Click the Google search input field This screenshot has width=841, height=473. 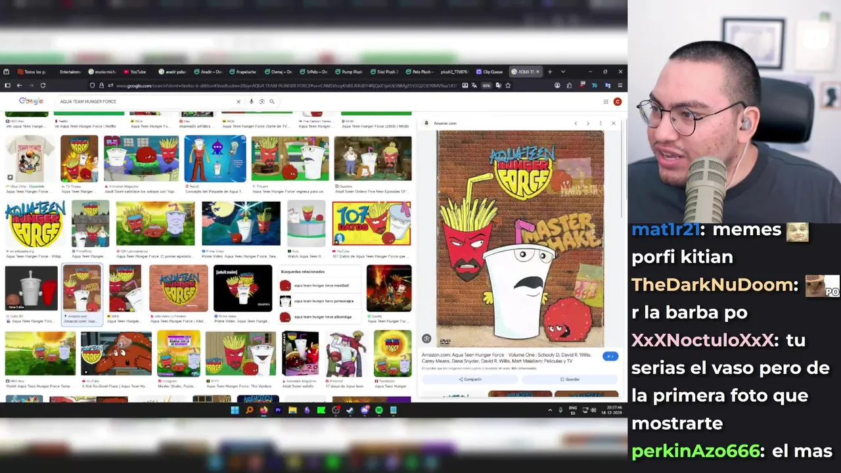click(145, 101)
